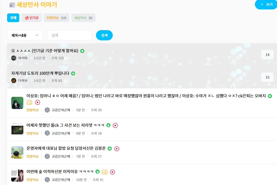Click 아키마 user avatar icon
This screenshot has height=185, width=277.
(x=14, y=58)
